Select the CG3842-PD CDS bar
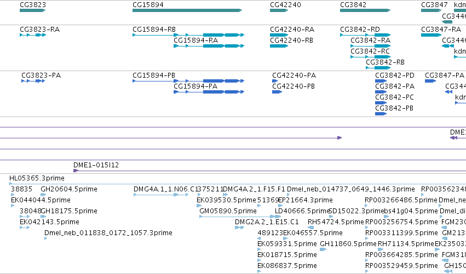Image resolution: width=466 pixels, height=274 pixels. (381, 81)
